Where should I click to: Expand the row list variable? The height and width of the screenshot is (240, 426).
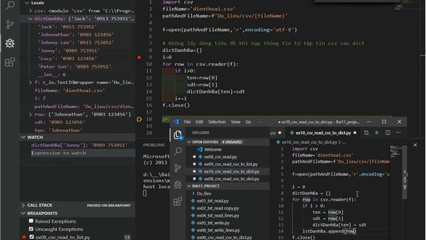click(x=31, y=114)
